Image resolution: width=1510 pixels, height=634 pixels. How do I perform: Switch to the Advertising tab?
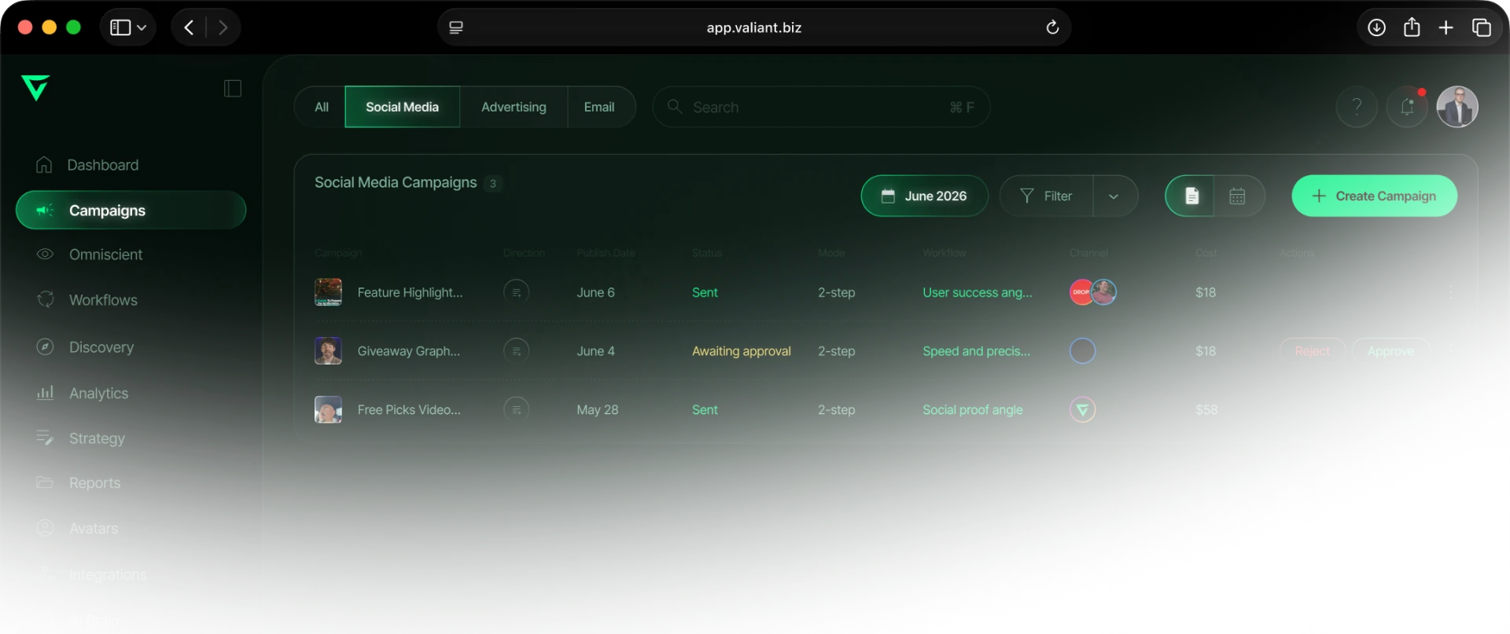point(514,107)
